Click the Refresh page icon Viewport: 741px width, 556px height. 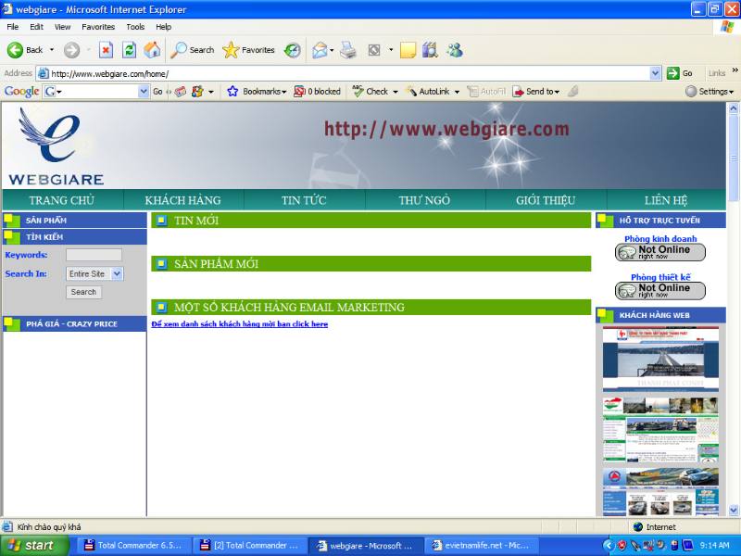click(x=130, y=50)
